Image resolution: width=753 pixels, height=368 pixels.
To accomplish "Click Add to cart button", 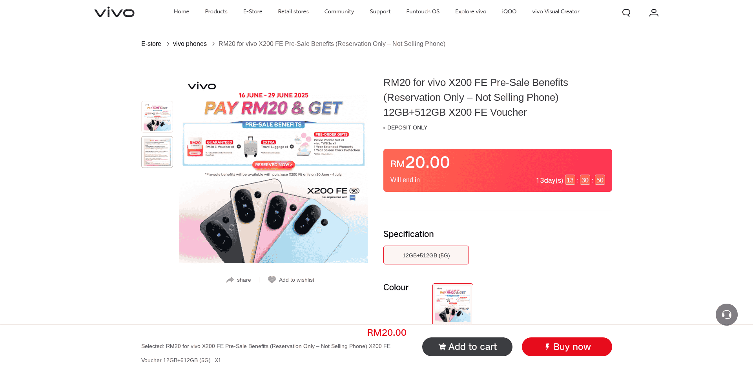I will click(x=467, y=347).
